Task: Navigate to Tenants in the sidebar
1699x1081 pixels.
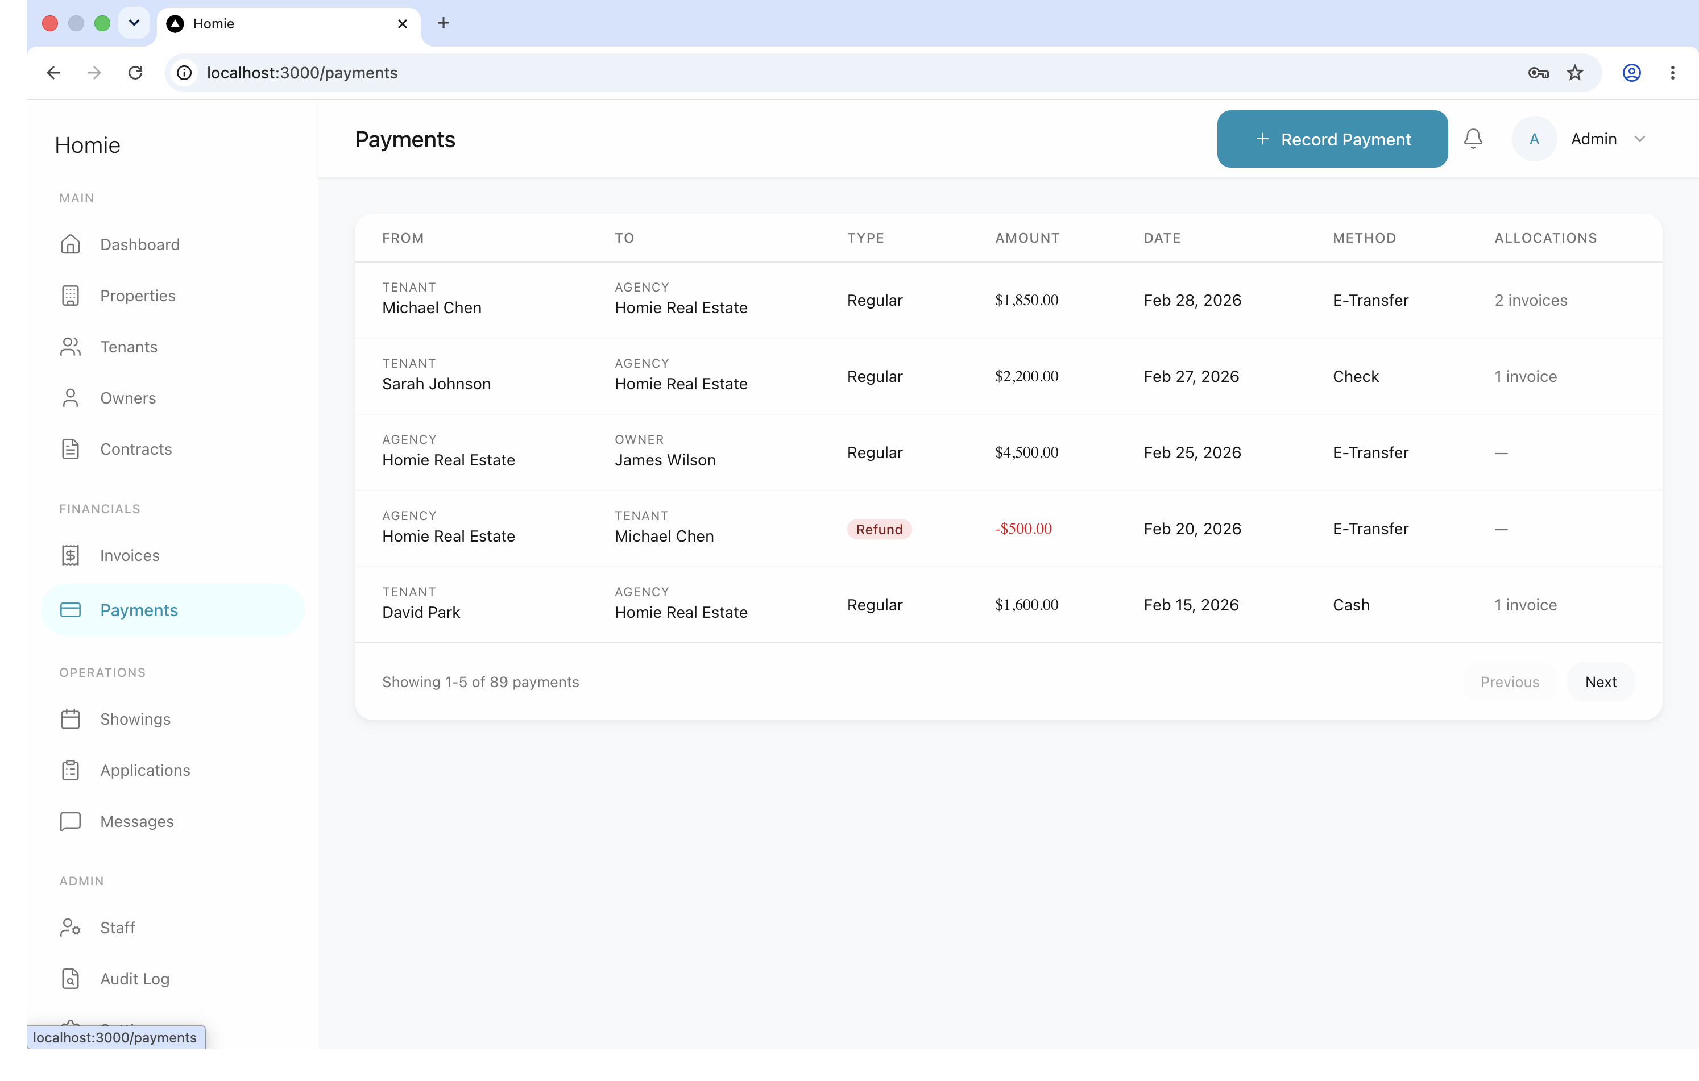Action: (x=173, y=347)
